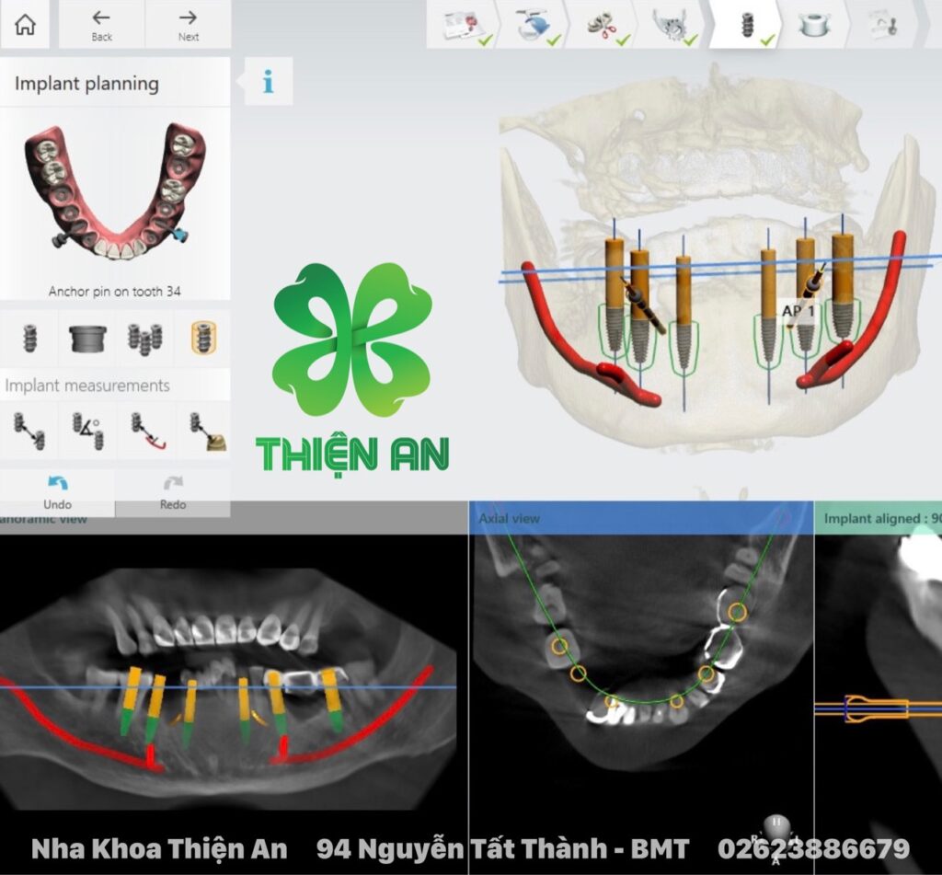Measure implant distance to tooth crown
The height and width of the screenshot is (875, 942).
tap(202, 430)
